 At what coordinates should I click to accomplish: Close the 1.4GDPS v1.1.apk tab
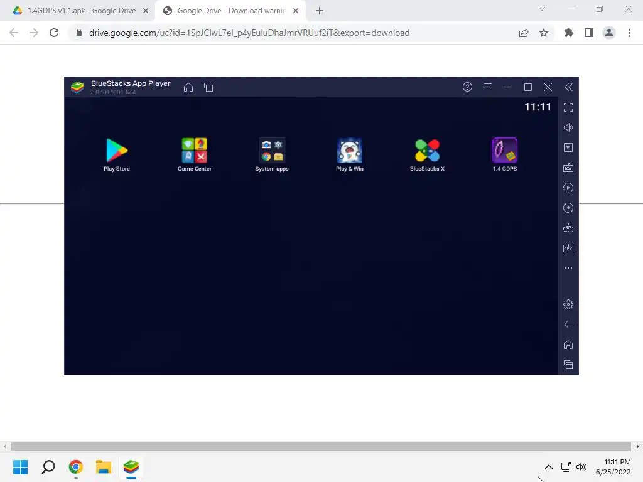[x=146, y=11]
